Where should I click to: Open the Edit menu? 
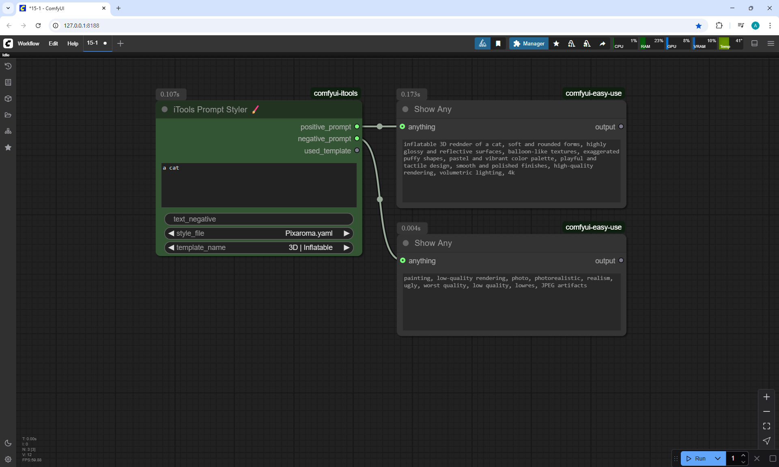point(53,43)
